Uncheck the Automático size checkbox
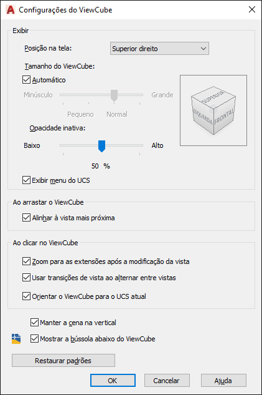 (x=26, y=80)
